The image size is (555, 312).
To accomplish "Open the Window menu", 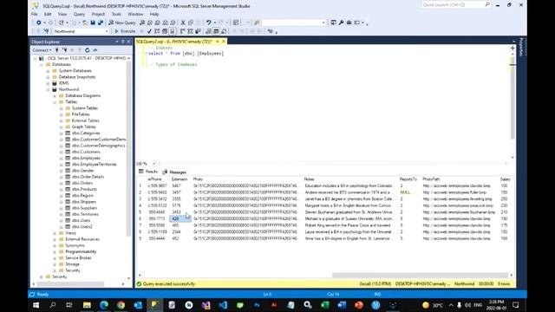I will click(x=135, y=14).
